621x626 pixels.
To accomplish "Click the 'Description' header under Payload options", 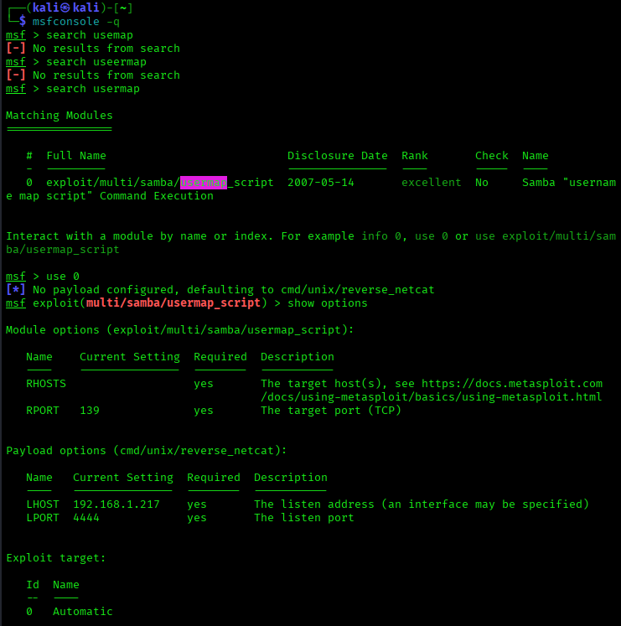I will [291, 478].
